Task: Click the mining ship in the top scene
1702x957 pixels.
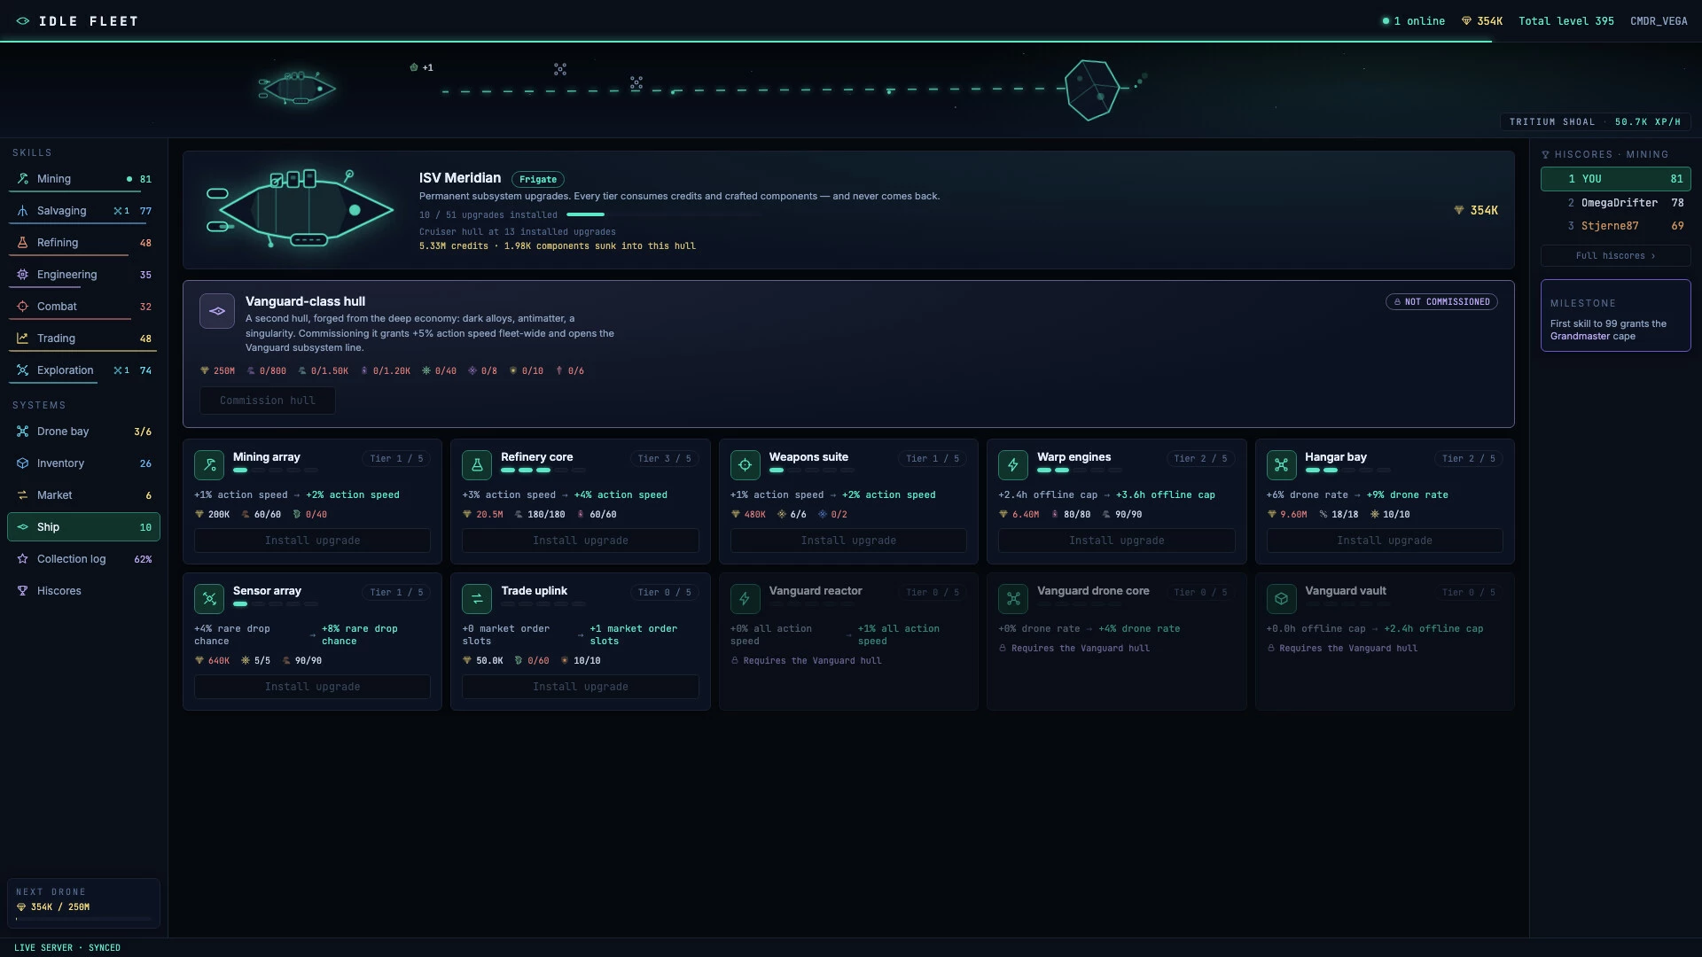Action: point(297,88)
